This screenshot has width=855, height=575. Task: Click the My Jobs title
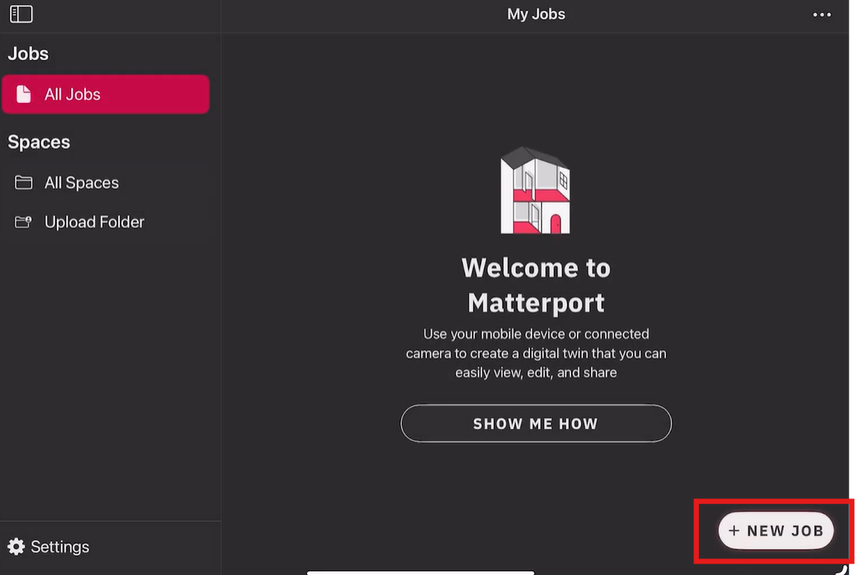[536, 14]
